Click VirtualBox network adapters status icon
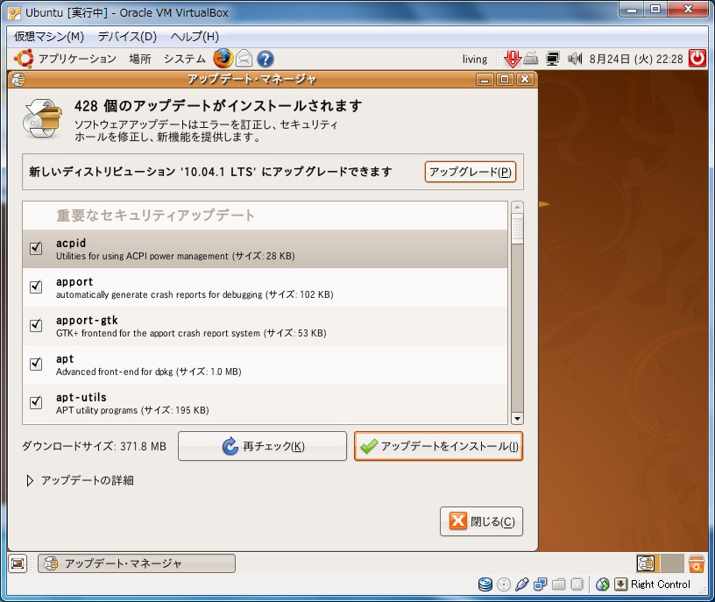 click(x=541, y=584)
